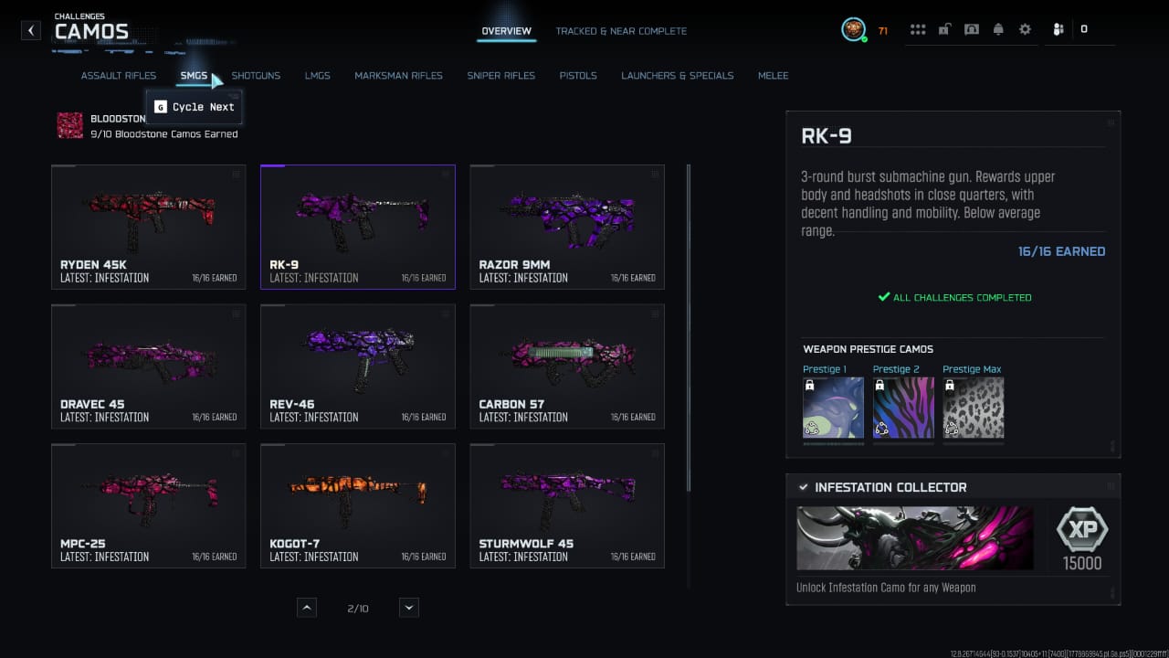Open the chat headset icon

click(972, 29)
